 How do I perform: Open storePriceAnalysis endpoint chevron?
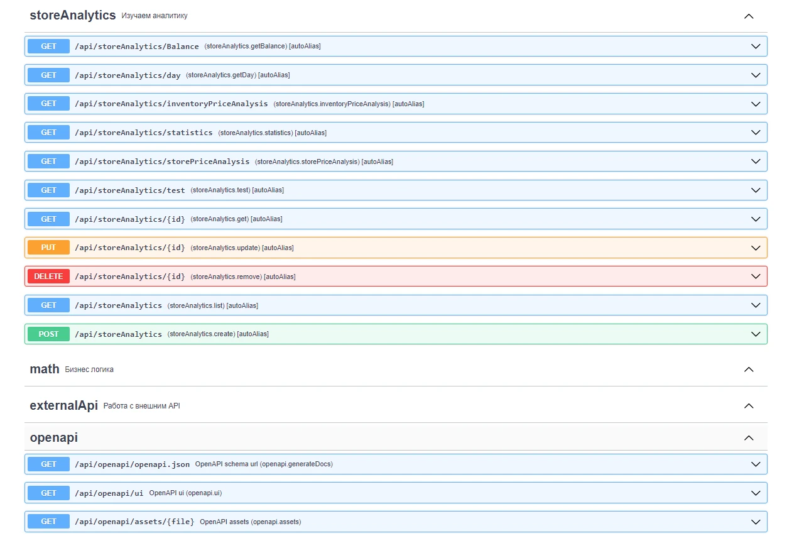click(756, 162)
